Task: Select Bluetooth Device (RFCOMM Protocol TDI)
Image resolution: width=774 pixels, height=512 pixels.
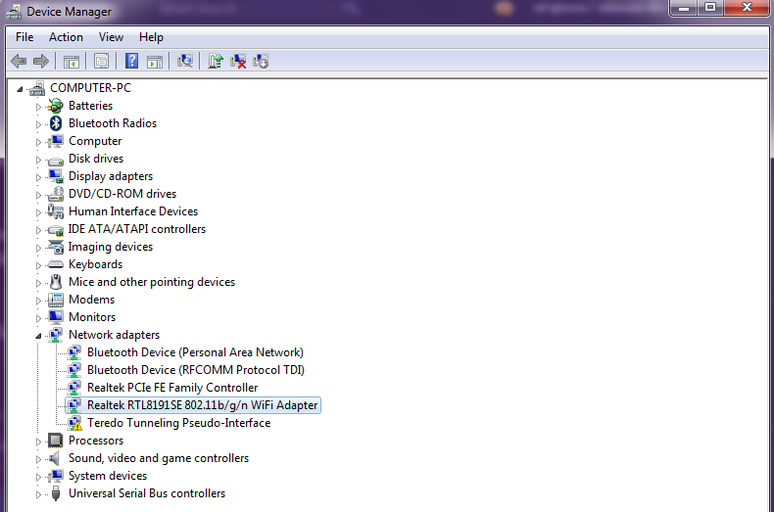Action: [x=196, y=370]
